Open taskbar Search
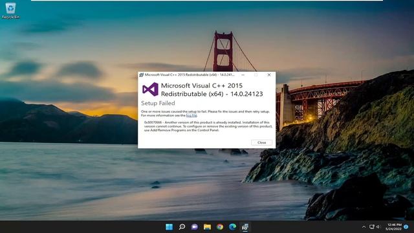414x233 pixels. pos(182,227)
